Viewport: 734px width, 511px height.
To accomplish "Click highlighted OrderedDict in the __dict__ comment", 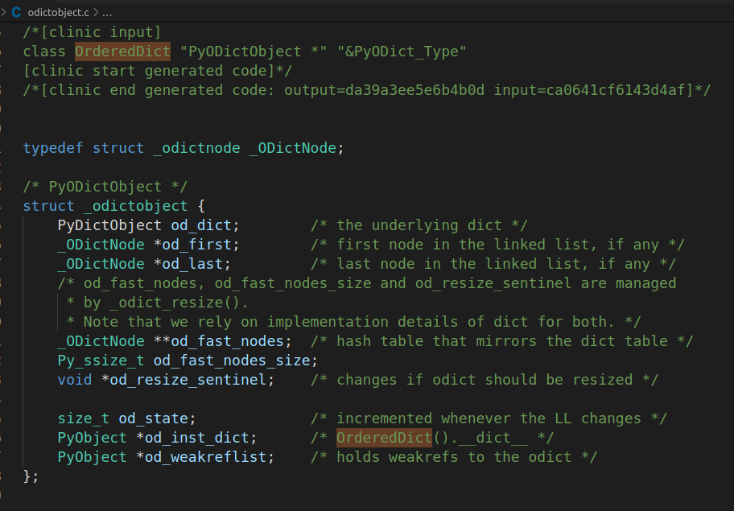I will coord(384,438).
